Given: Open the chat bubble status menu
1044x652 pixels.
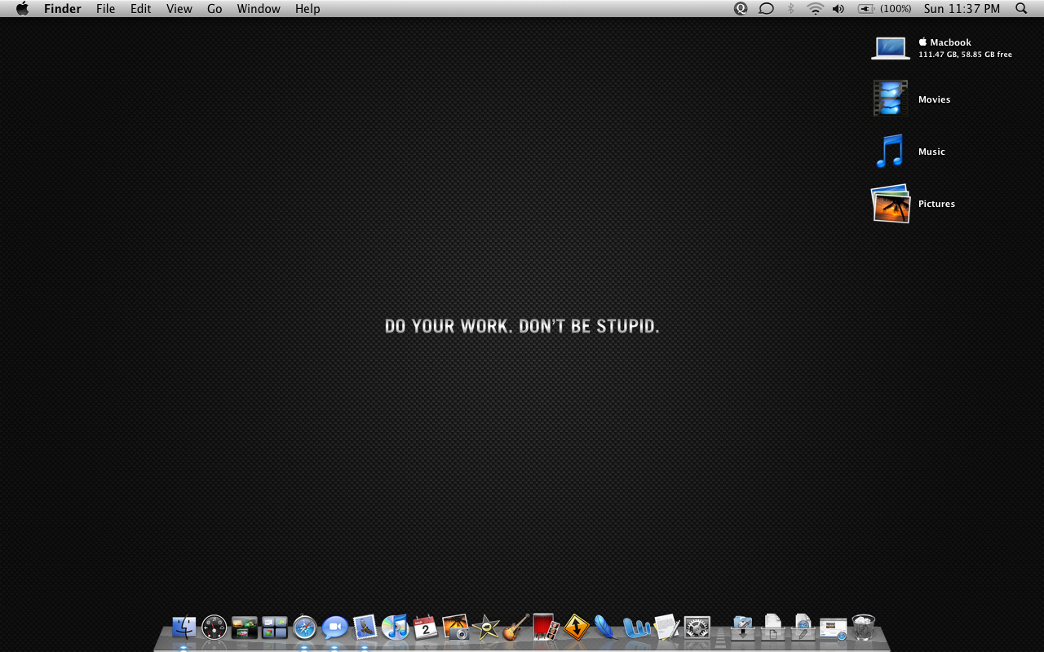Looking at the screenshot, I should click(x=766, y=9).
